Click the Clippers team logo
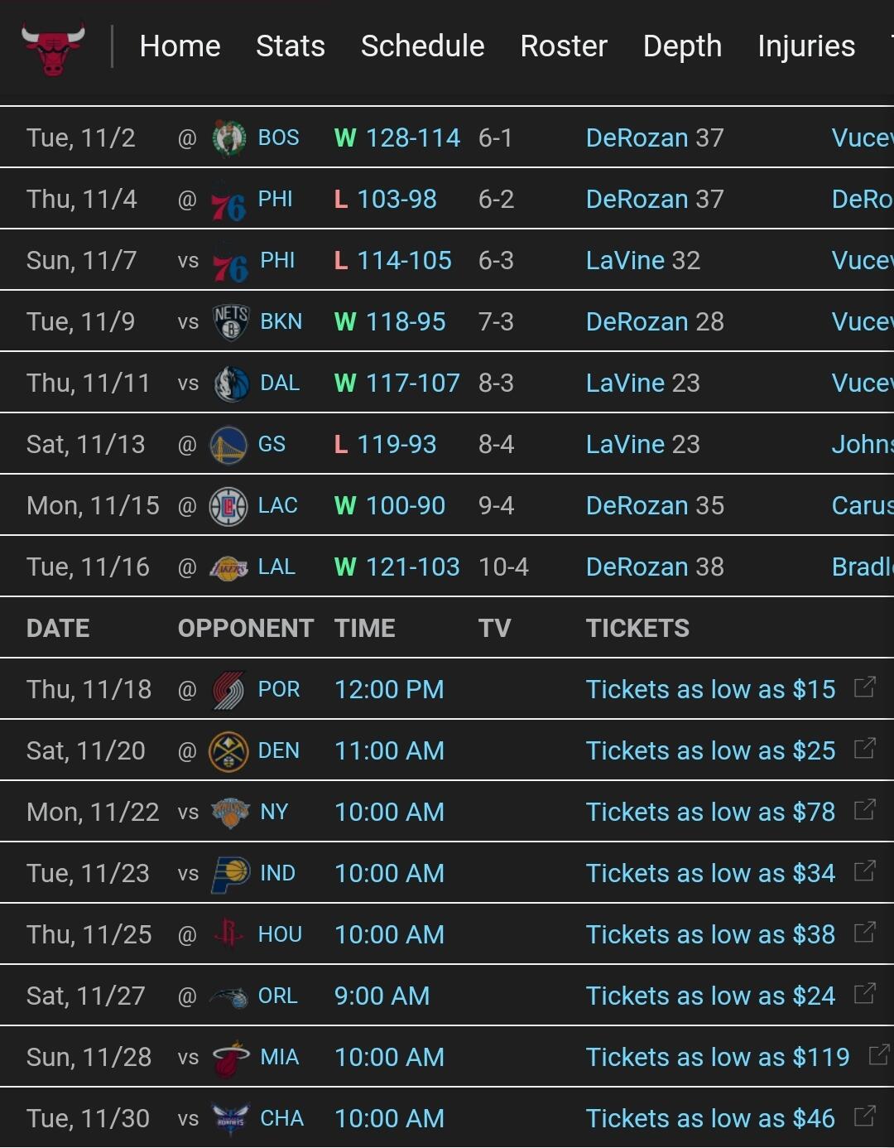The height and width of the screenshot is (1148, 894). [x=228, y=506]
